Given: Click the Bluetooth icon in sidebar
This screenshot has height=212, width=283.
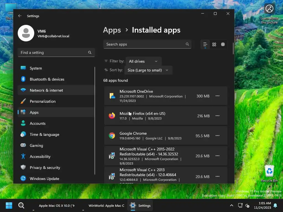Looking at the screenshot, I should click(23, 79).
